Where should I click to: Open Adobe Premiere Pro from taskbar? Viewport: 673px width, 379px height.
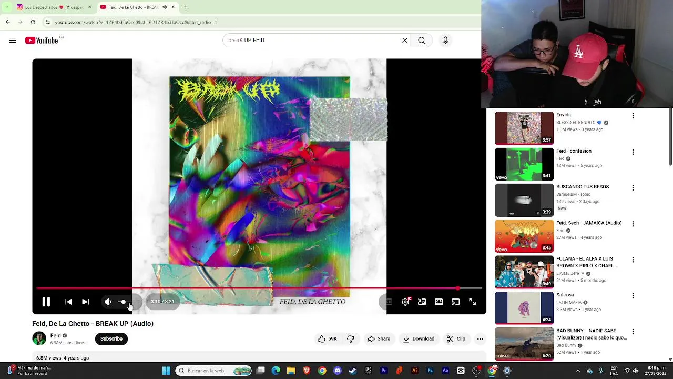tap(384, 371)
